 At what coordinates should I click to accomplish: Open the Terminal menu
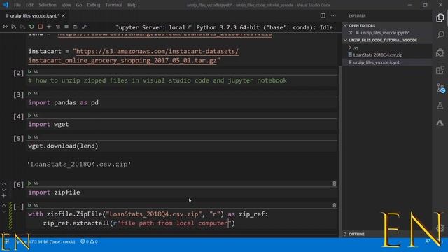(x=113, y=5)
